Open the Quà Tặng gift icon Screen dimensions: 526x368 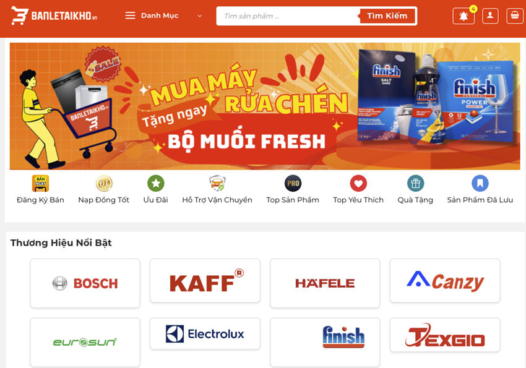(x=415, y=183)
